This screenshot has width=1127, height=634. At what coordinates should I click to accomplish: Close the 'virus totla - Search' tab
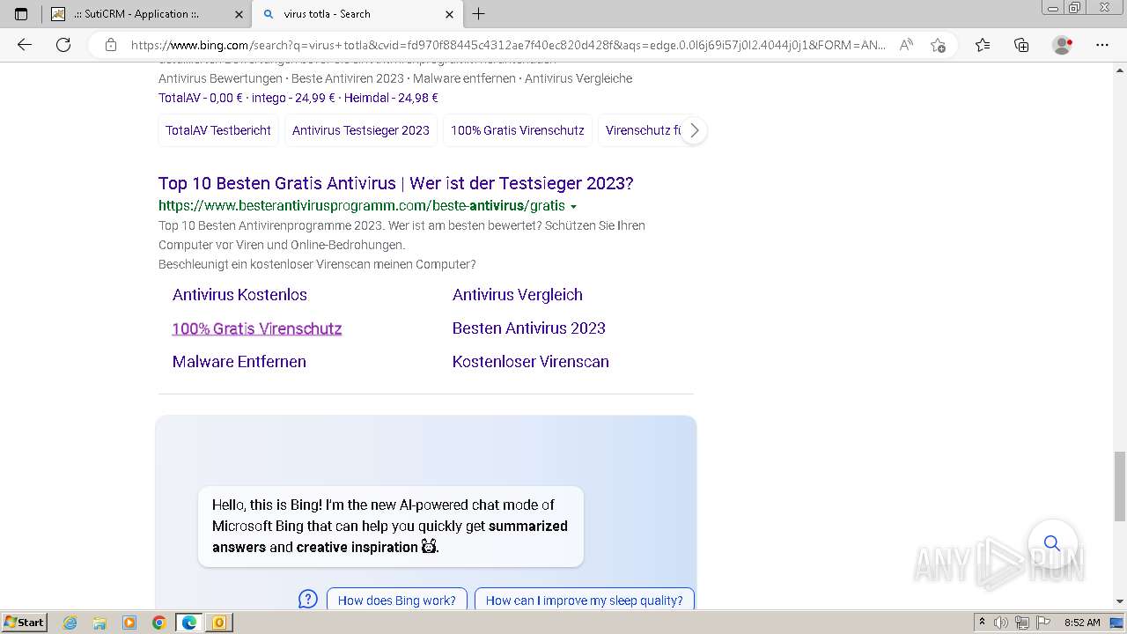449,14
